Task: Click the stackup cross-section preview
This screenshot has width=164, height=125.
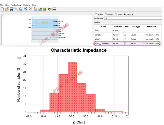Action: pos(45,29)
